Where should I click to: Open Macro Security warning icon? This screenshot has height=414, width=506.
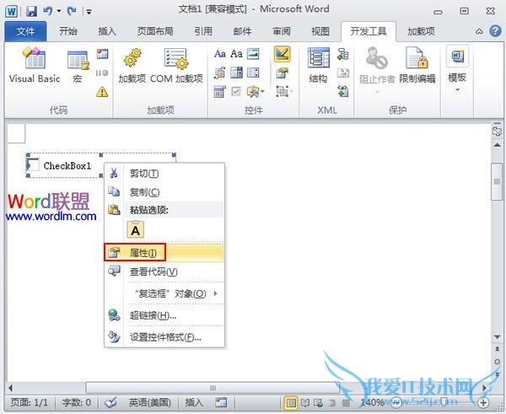(102, 92)
